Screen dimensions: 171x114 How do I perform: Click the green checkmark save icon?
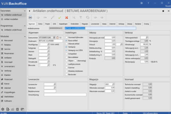[x=60, y=18]
